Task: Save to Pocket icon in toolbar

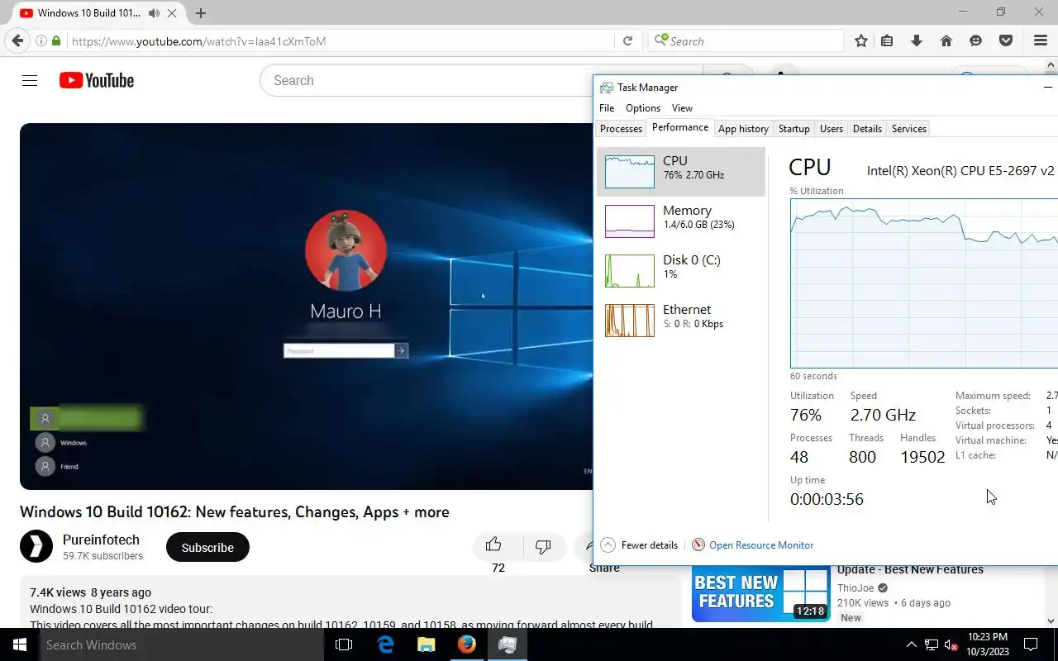Action: pos(1006,40)
